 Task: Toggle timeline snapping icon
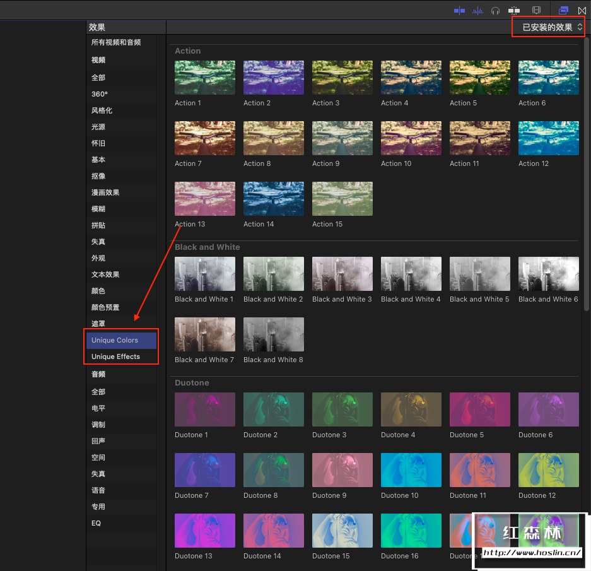513,11
